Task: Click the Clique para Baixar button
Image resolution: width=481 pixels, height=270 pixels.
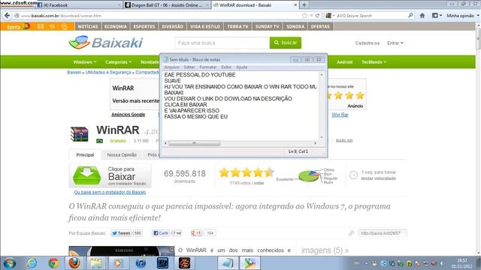Action: tap(110, 175)
